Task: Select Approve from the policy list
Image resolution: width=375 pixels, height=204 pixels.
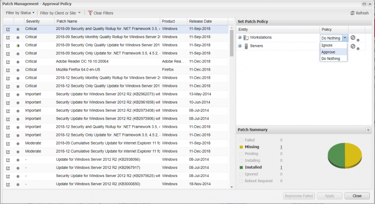Action: [x=334, y=52]
